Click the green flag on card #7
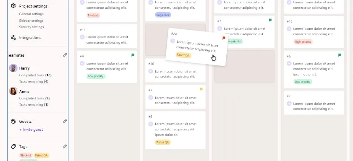The image size is (353, 161). 270,20
